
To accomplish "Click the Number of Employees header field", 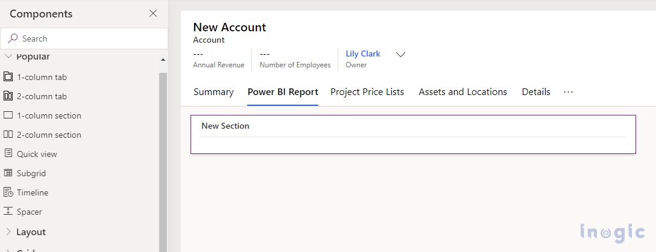I will click(295, 60).
